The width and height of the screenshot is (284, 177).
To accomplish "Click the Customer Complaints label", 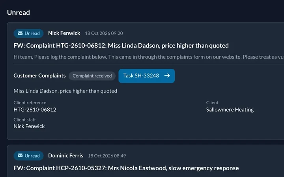I will click(x=39, y=76).
